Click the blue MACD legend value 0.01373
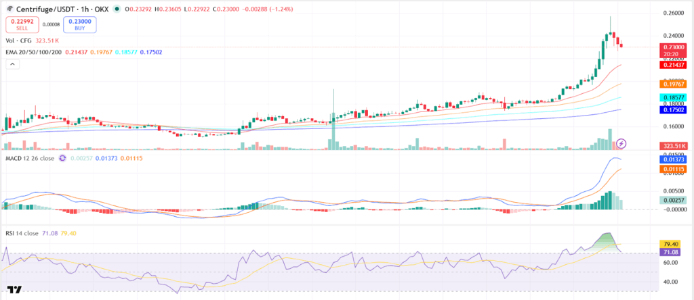Screen dimensions: 694x300 [106, 158]
